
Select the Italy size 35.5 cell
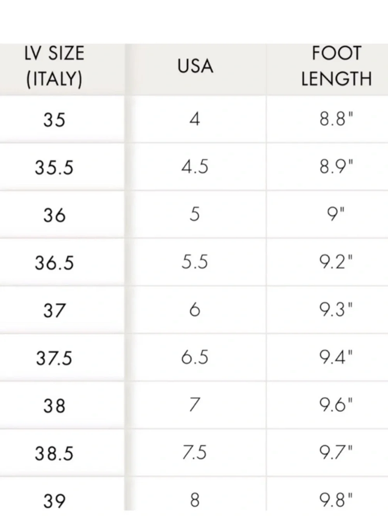point(54,167)
